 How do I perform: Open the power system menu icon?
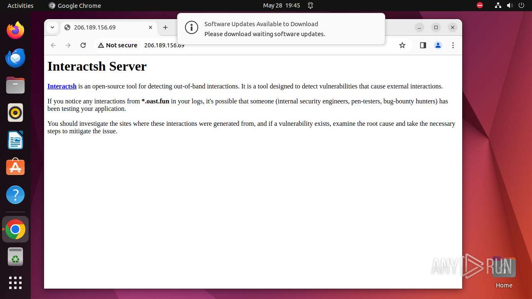click(521, 5)
